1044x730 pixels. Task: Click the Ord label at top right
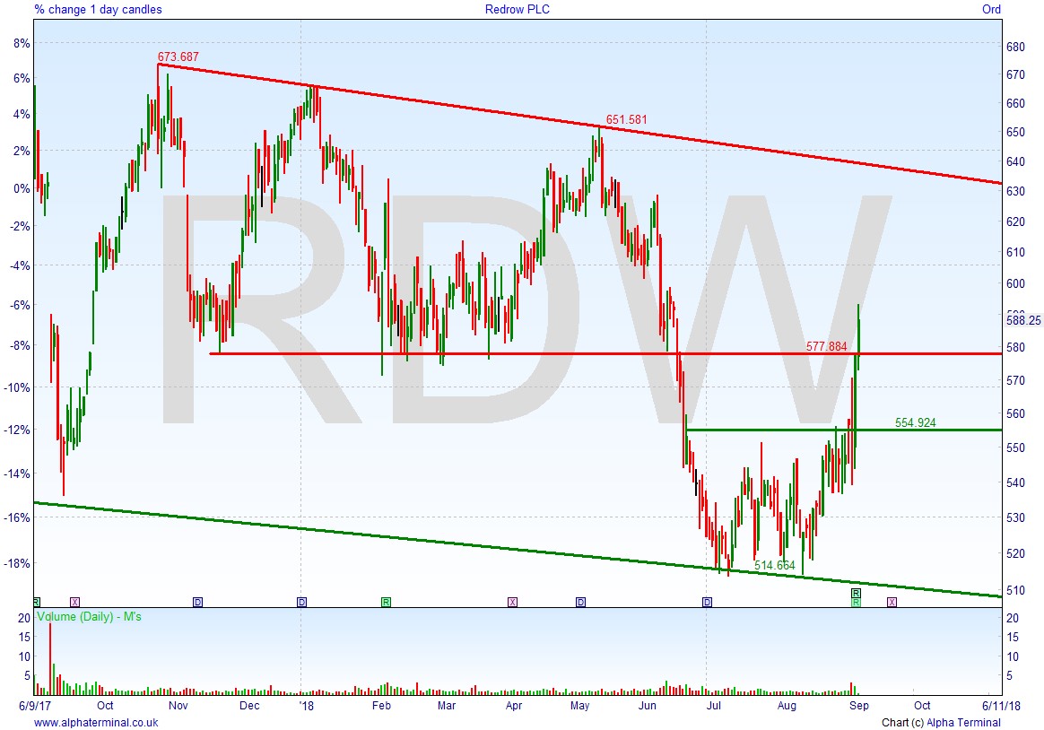tap(991, 9)
